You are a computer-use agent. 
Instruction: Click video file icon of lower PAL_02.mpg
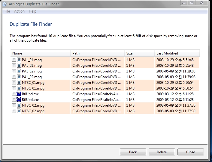pyautogui.click(x=19, y=77)
